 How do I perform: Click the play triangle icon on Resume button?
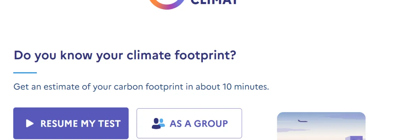[x=30, y=123]
